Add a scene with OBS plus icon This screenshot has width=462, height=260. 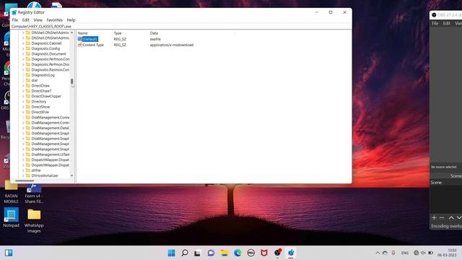[434, 217]
